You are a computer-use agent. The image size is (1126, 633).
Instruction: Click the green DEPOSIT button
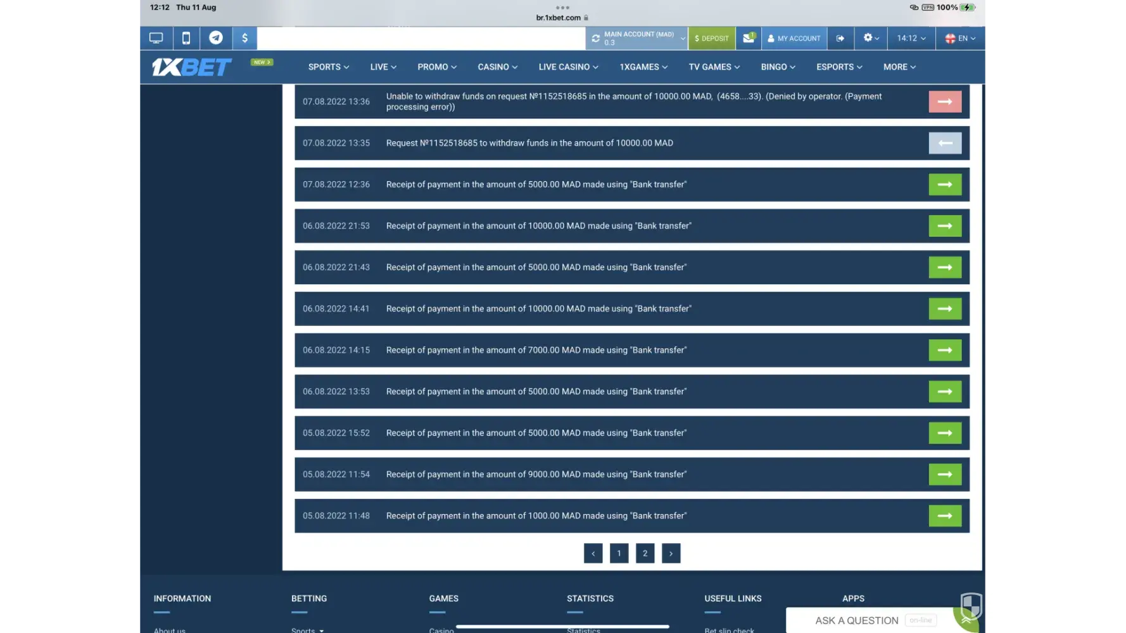coord(712,38)
